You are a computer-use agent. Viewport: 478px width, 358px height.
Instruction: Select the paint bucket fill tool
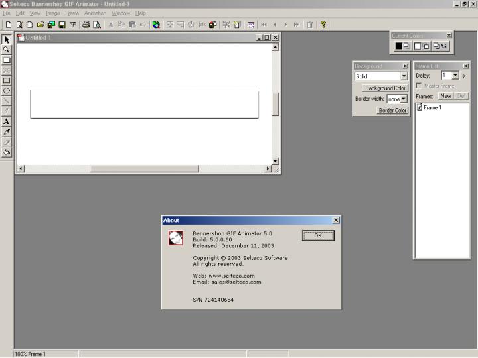click(x=7, y=152)
